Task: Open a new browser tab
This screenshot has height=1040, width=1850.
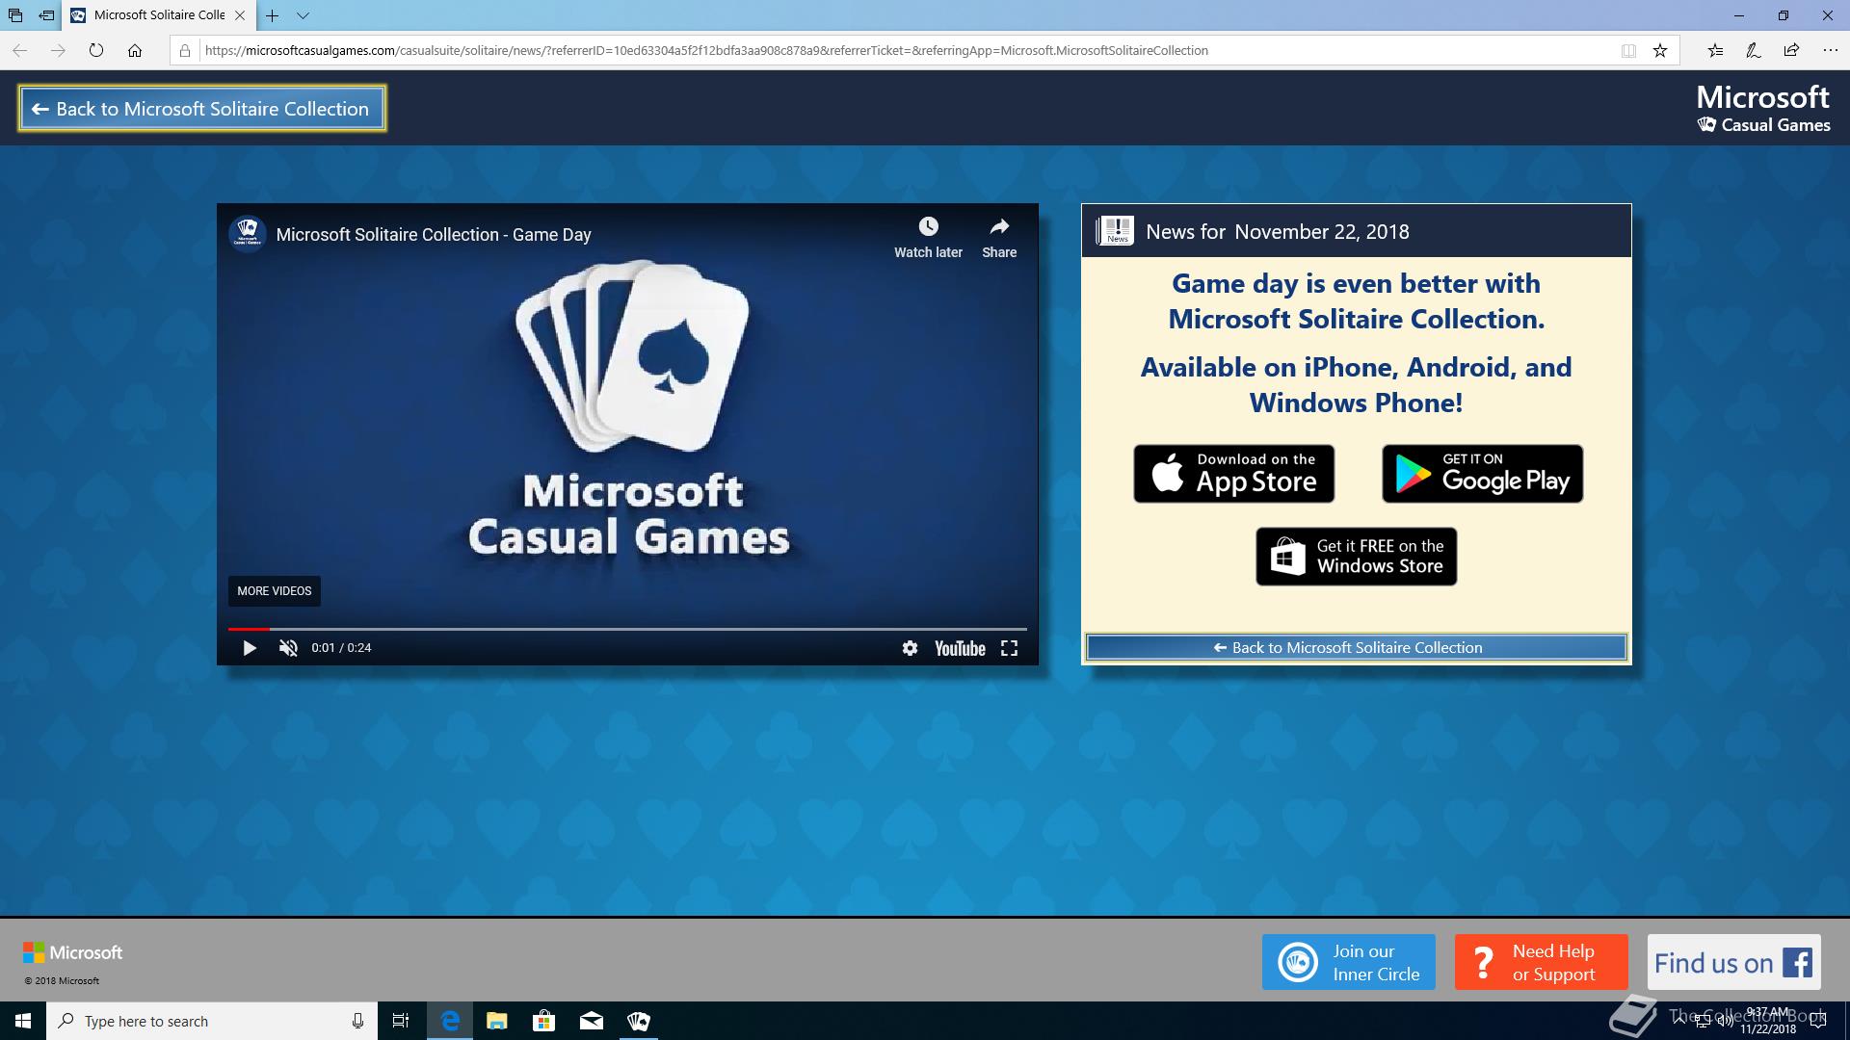Action: pyautogui.click(x=273, y=15)
